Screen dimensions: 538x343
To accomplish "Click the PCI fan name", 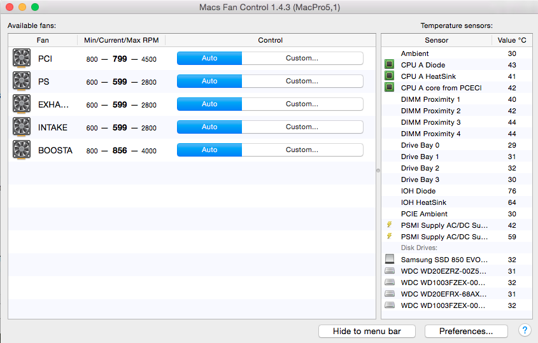I will click(45, 59).
